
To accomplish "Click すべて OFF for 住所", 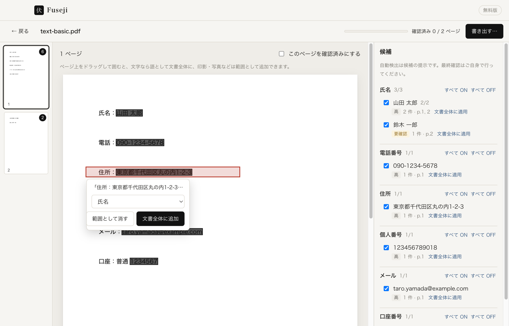I will pos(483,194).
